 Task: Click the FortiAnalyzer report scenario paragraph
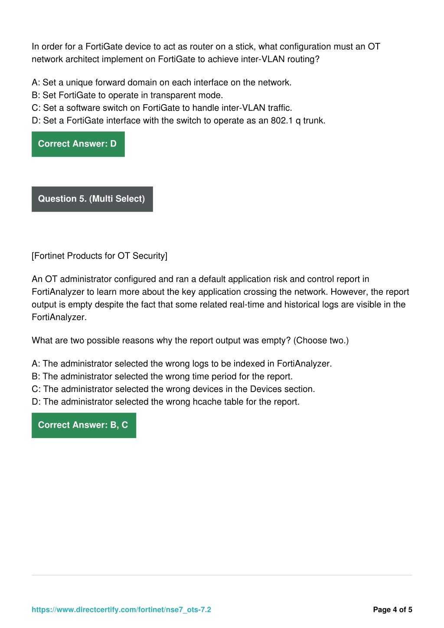(221, 298)
